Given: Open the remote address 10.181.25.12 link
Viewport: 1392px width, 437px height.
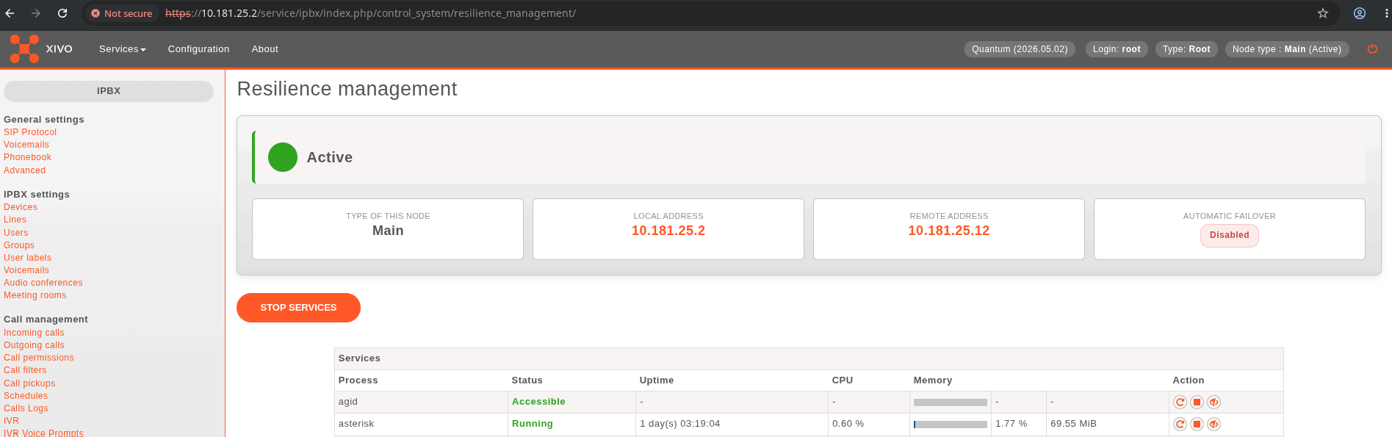Looking at the screenshot, I should (948, 231).
